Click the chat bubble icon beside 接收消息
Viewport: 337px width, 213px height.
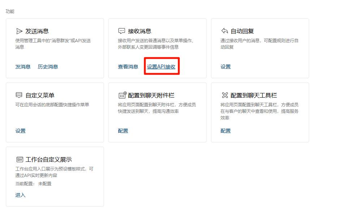click(122, 31)
